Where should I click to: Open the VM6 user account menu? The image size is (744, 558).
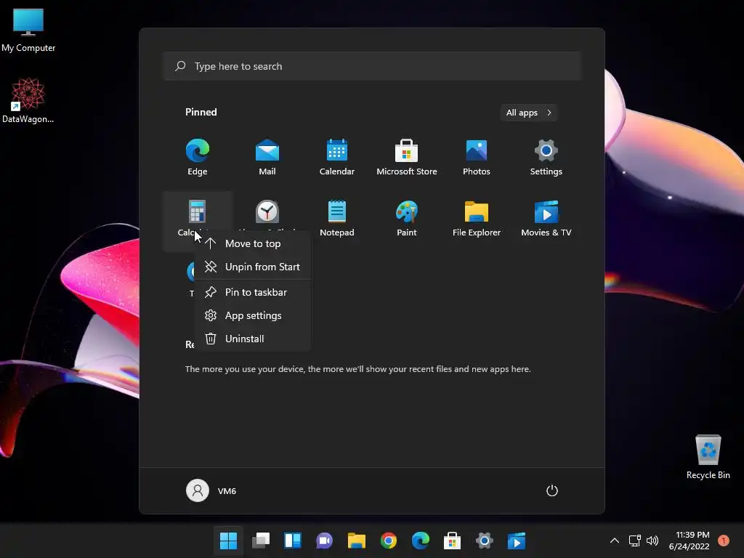coord(211,490)
